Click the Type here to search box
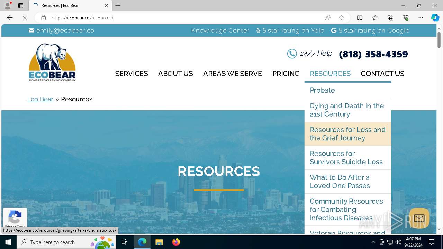This screenshot has width=443, height=249. [x=67, y=242]
